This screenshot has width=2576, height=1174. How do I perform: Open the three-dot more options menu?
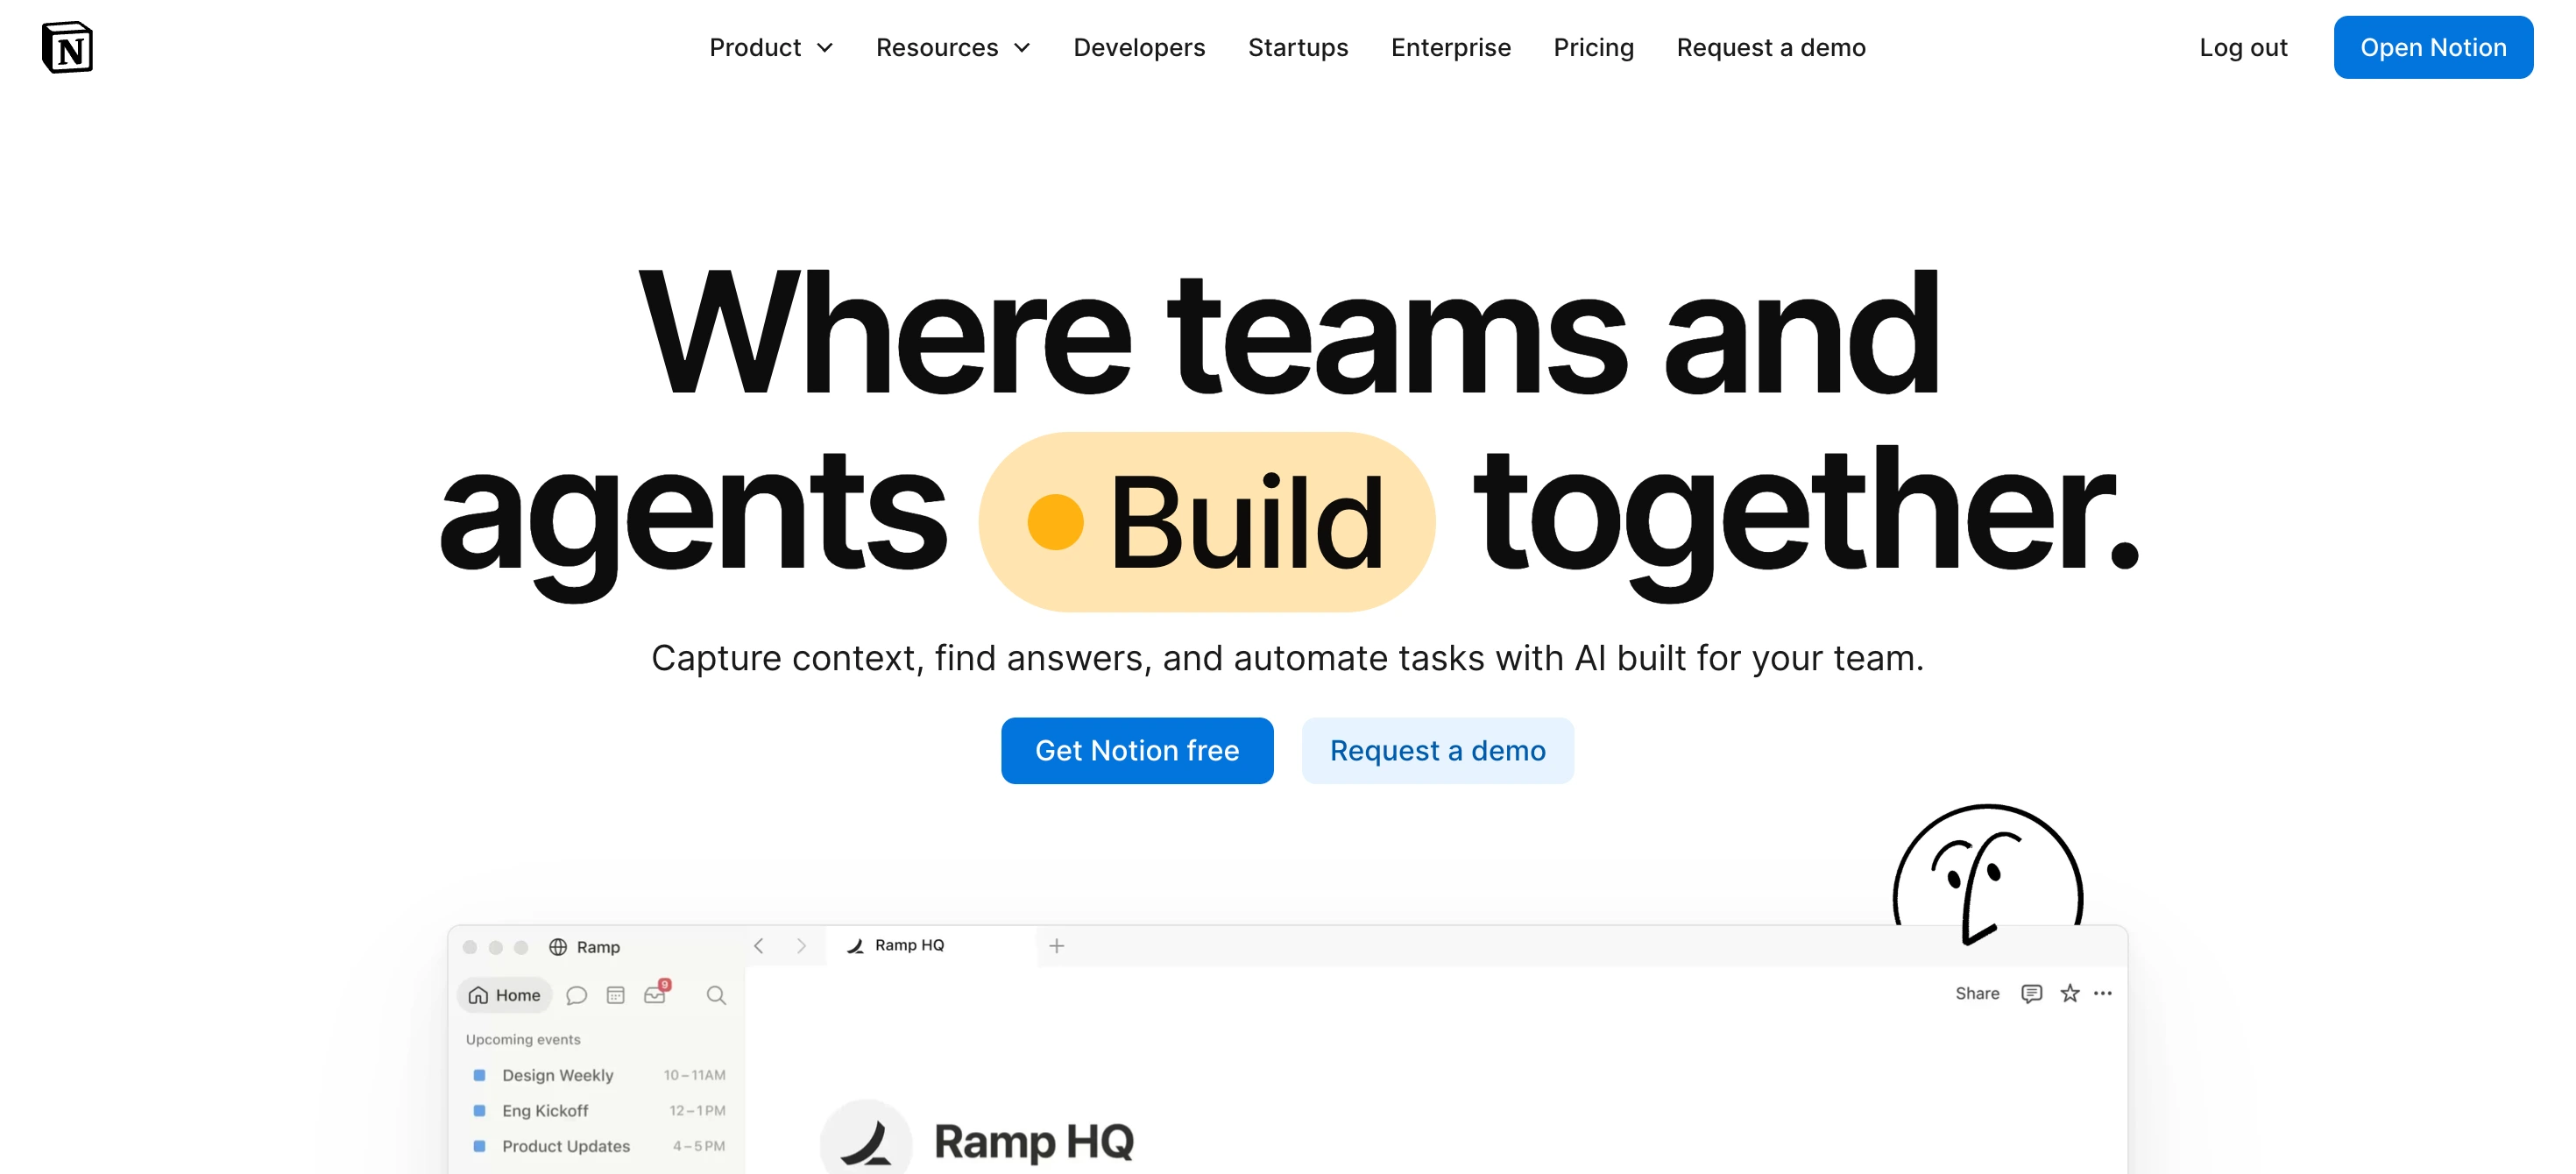pyautogui.click(x=2103, y=993)
